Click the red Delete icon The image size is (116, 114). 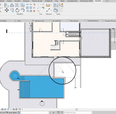point(34,11)
